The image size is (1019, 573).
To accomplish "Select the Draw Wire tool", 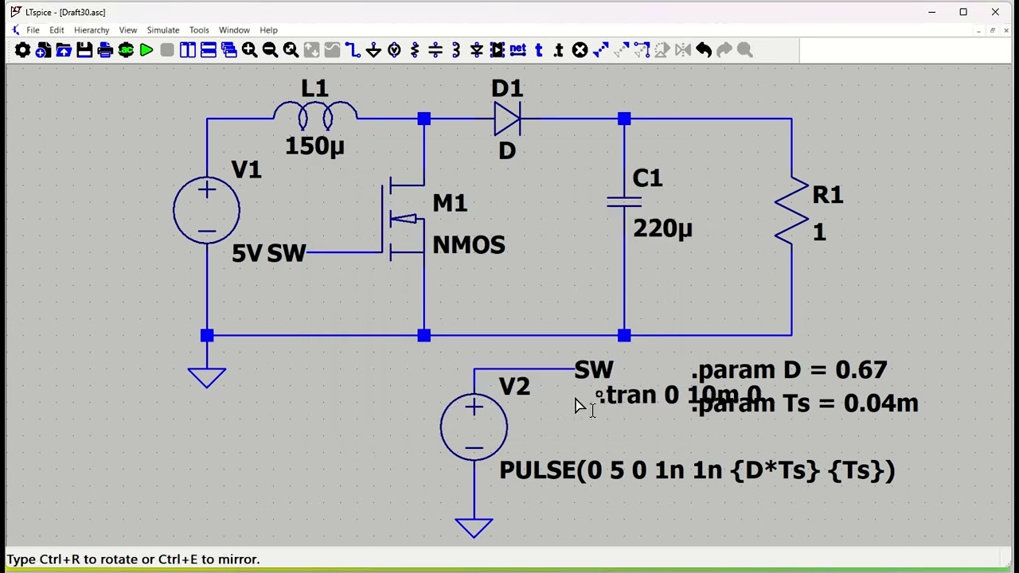I will click(353, 50).
